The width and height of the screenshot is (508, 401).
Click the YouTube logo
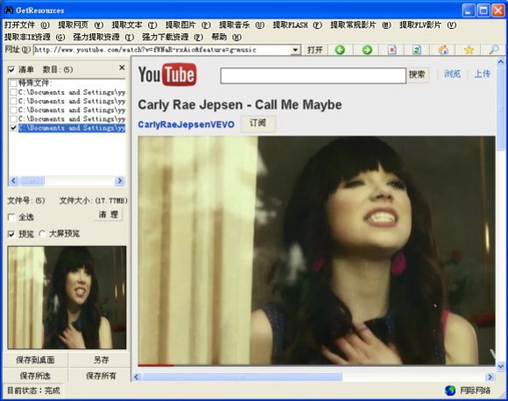(167, 74)
